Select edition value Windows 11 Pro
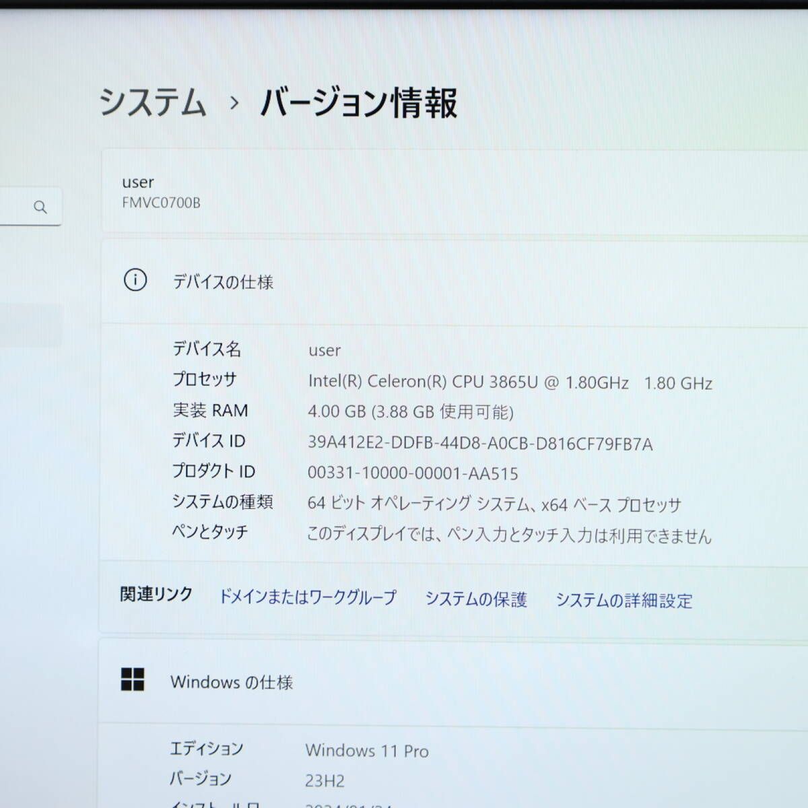 pos(367,750)
